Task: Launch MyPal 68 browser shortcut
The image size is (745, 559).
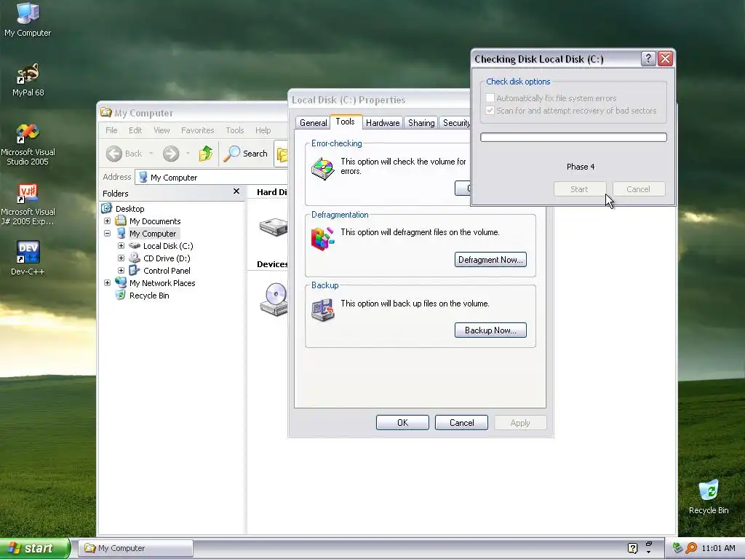Action: coord(28,80)
